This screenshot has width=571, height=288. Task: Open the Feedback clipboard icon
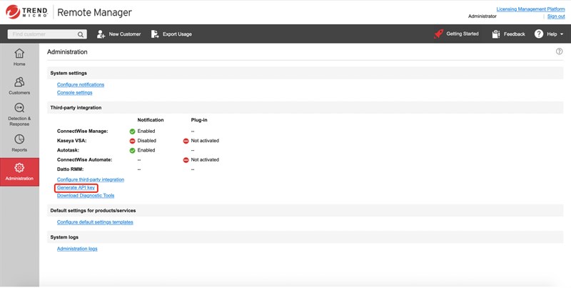click(496, 34)
